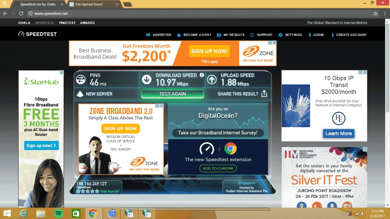View site information icon beside the URL
Viewport: 390px width, 219px height.
coord(30,14)
